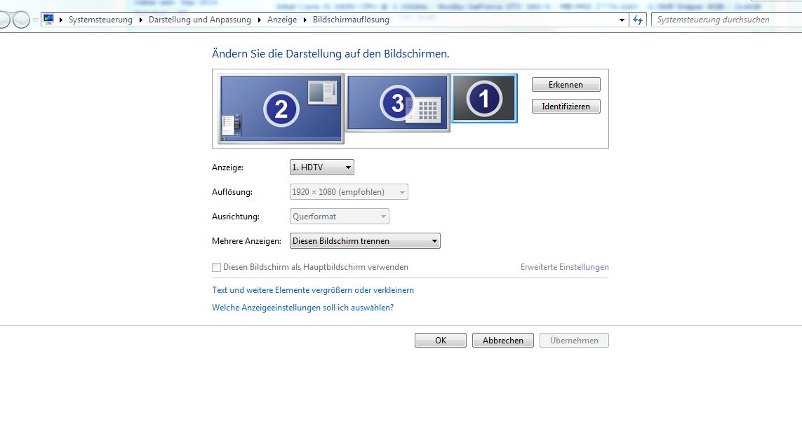802x424 pixels.
Task: Click the Abbrechen button
Action: pyautogui.click(x=503, y=340)
